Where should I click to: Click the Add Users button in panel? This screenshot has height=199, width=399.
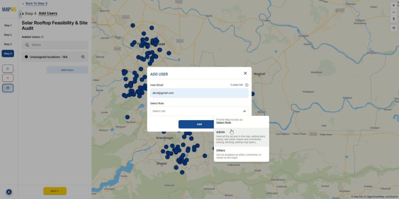click(67, 70)
